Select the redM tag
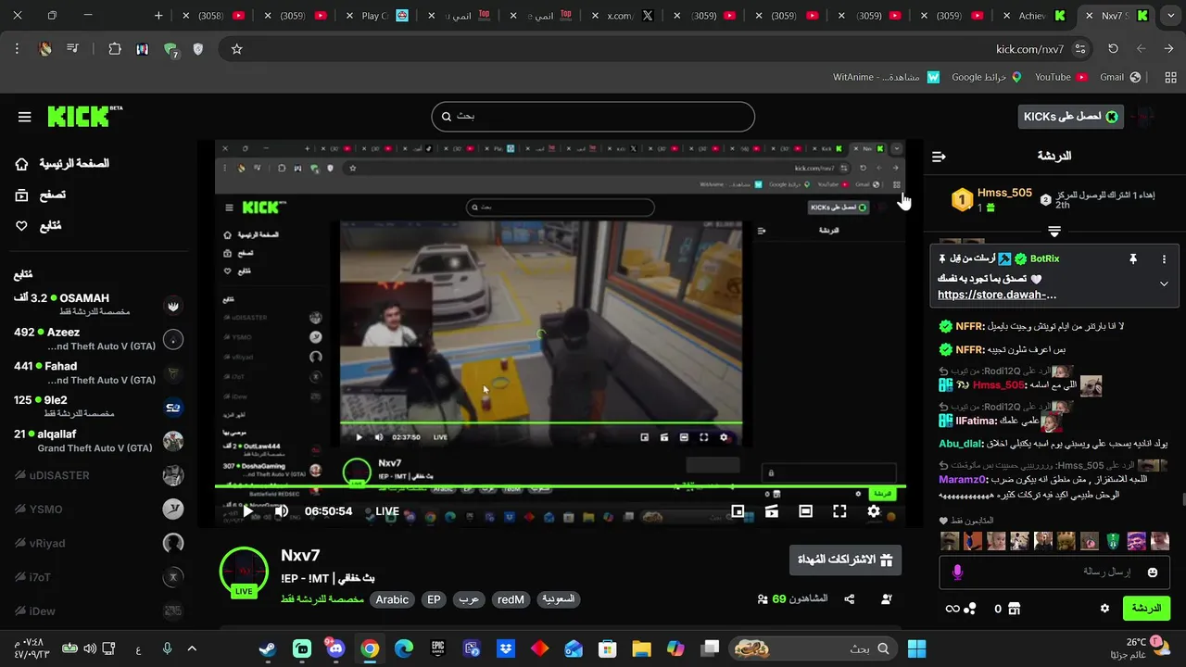The image size is (1186, 667). coord(511,599)
